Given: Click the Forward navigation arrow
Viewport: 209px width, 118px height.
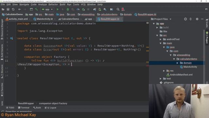Looking at the screenshot, I should [25, 10].
